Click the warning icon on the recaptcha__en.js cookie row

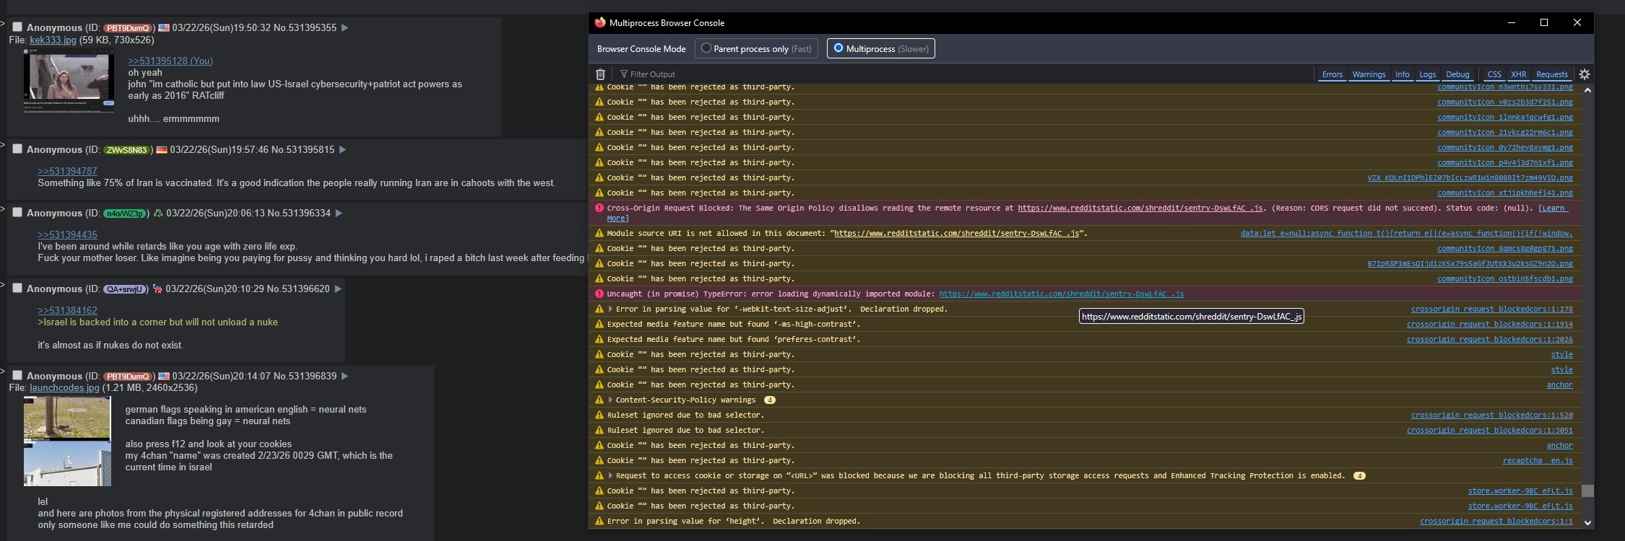point(599,461)
